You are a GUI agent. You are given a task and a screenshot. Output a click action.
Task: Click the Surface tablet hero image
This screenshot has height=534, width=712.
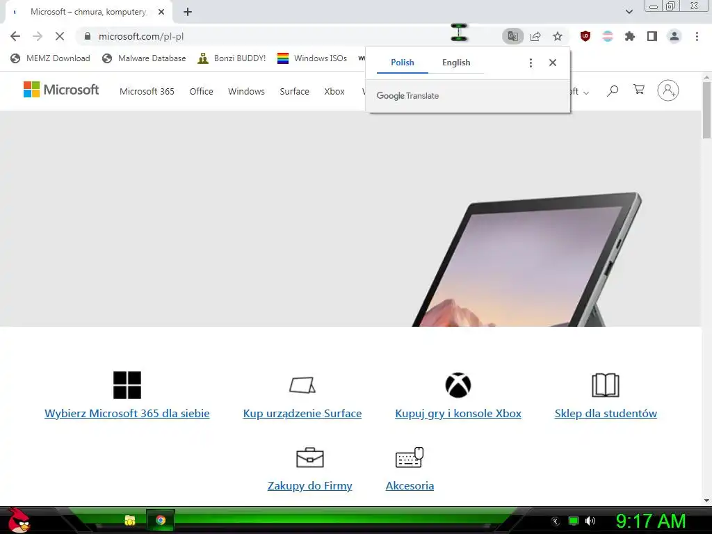(x=527, y=260)
